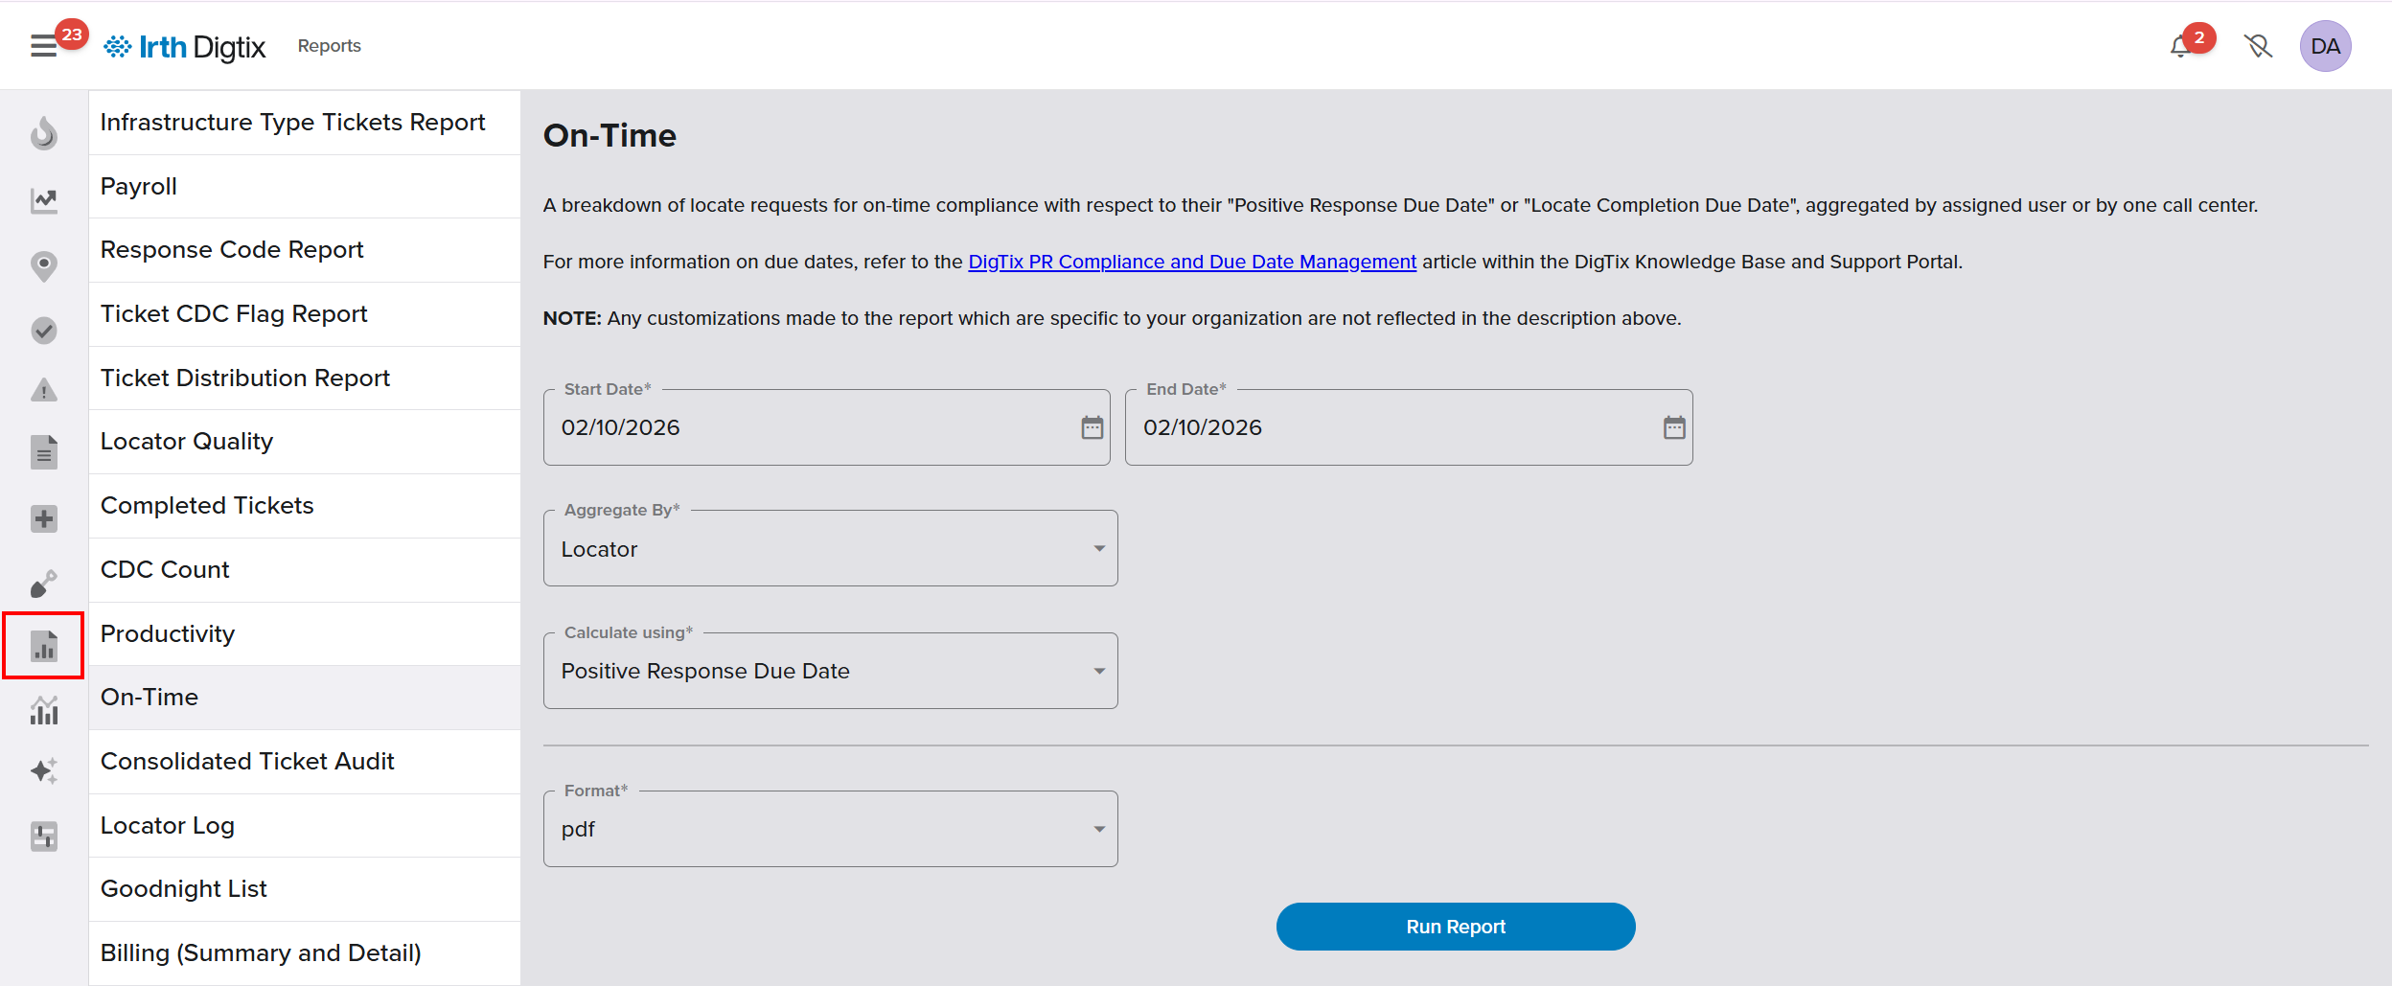This screenshot has width=2392, height=986.
Task: Open the Start Date calendar picker
Action: (1092, 427)
